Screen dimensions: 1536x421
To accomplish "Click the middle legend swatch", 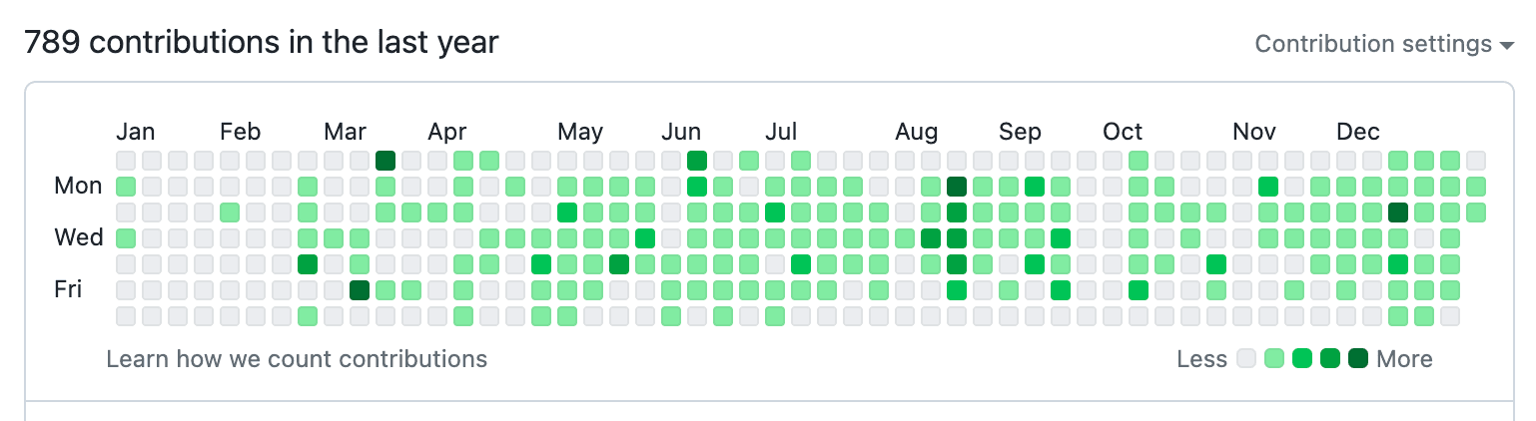I will pos(1301,359).
